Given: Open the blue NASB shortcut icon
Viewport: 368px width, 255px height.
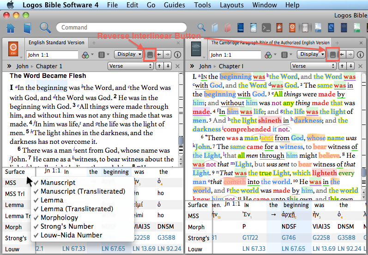Looking at the screenshot, I should coord(331,28).
